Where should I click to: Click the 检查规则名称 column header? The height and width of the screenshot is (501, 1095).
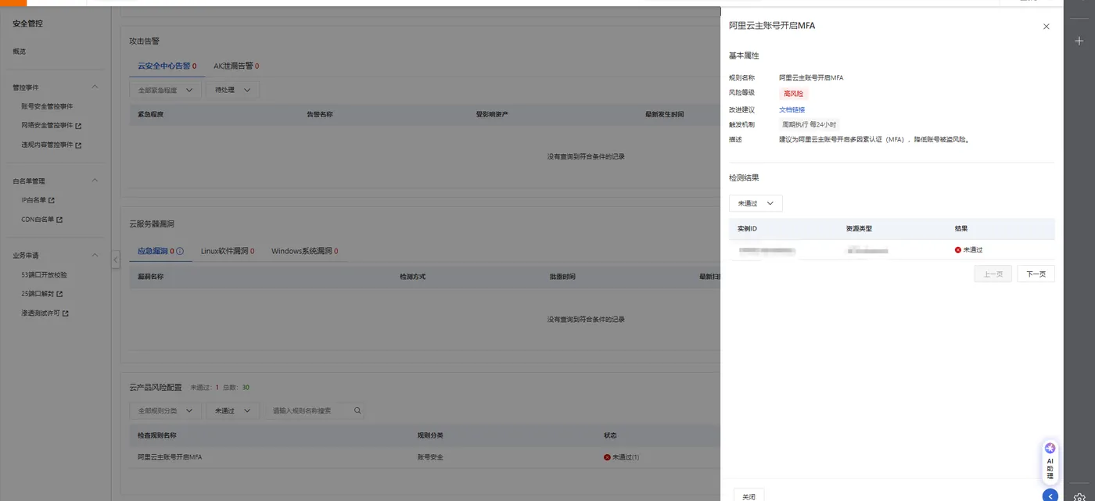tap(157, 435)
